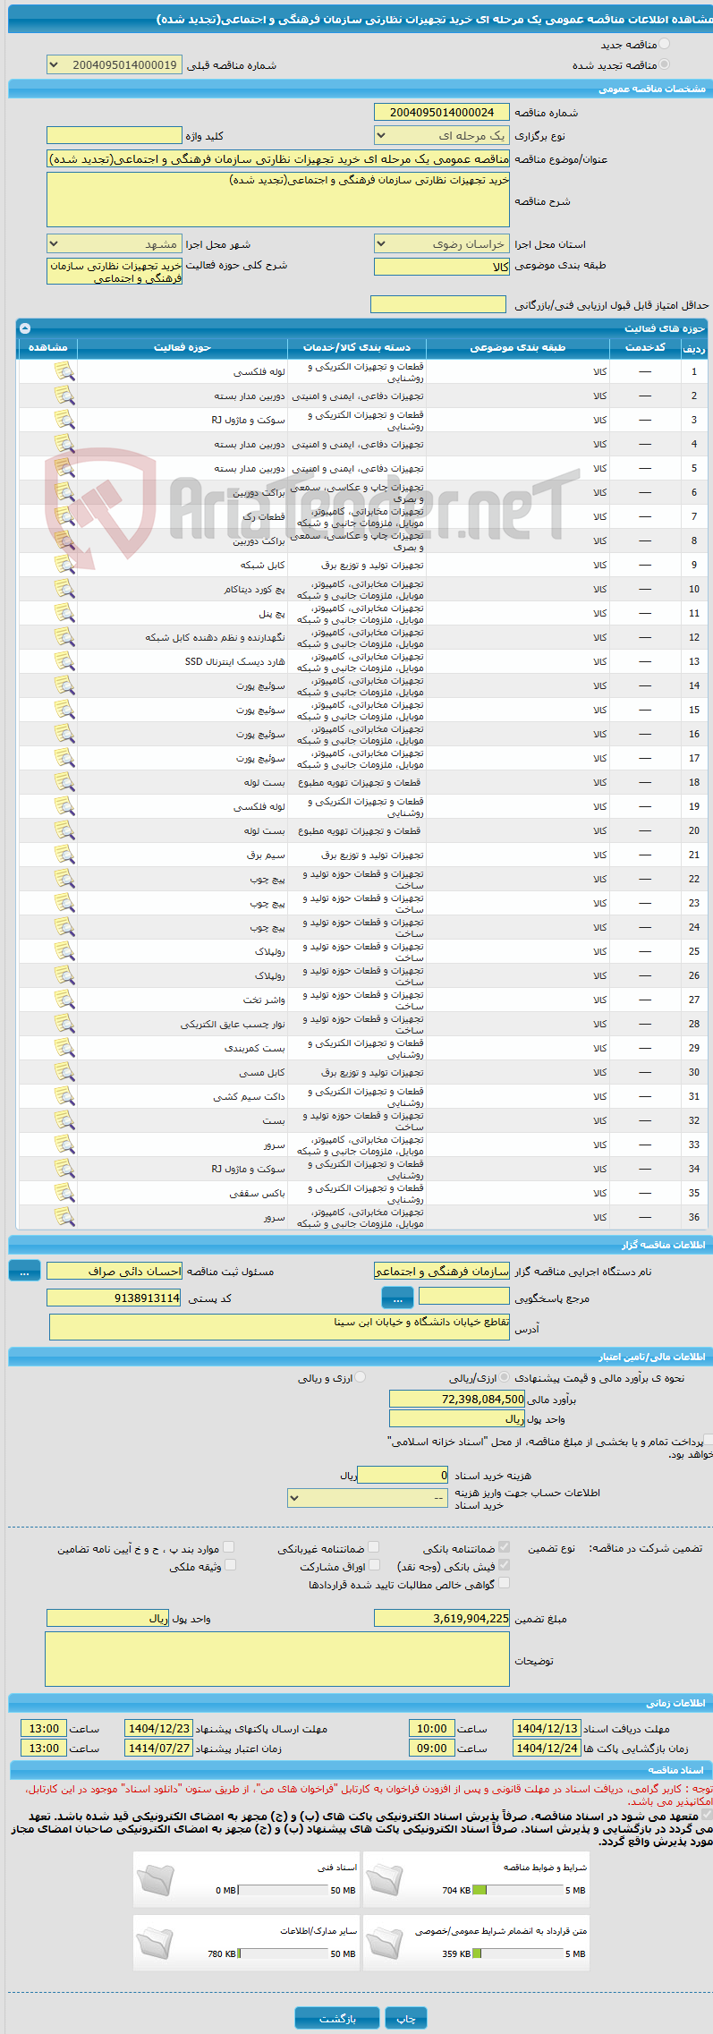The width and height of the screenshot is (713, 2034).
Task: Click the دسته بندی کالا/خدمات column header
Action: [x=357, y=347]
